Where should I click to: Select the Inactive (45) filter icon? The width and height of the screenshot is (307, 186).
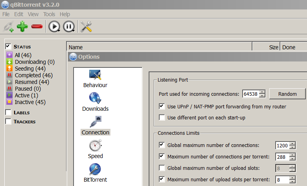[x=9, y=102]
